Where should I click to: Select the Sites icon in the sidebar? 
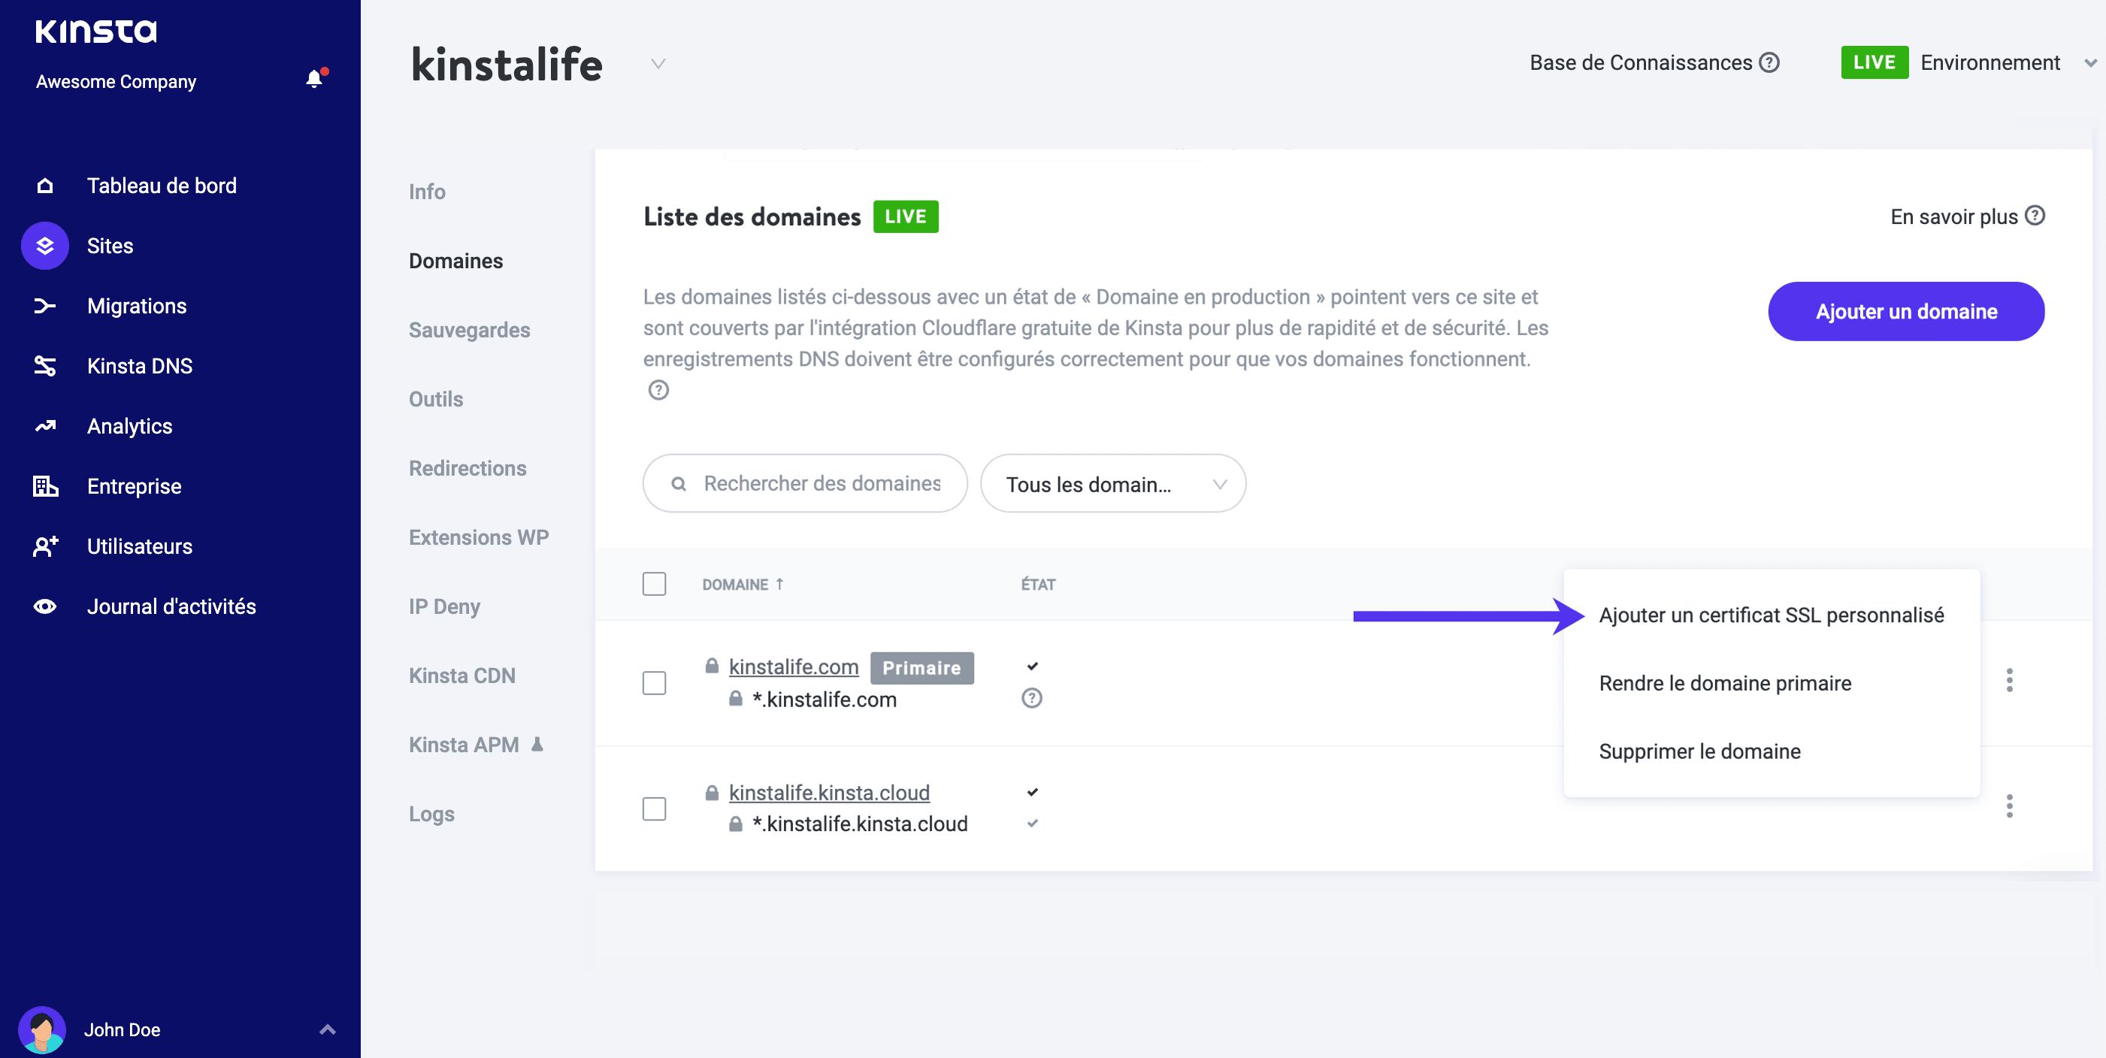44,245
